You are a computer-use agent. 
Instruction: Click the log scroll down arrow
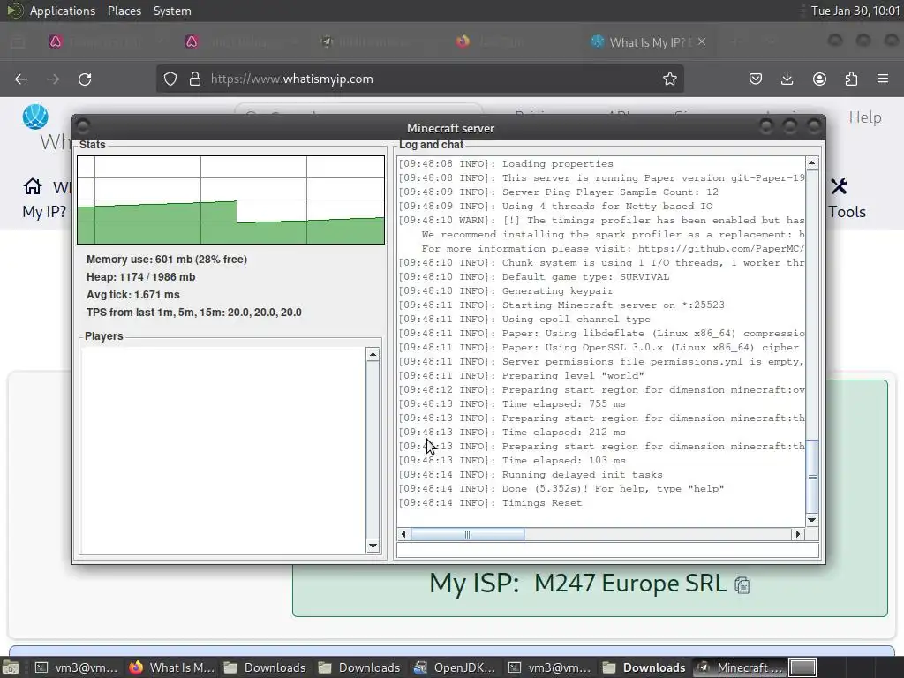tap(812, 519)
